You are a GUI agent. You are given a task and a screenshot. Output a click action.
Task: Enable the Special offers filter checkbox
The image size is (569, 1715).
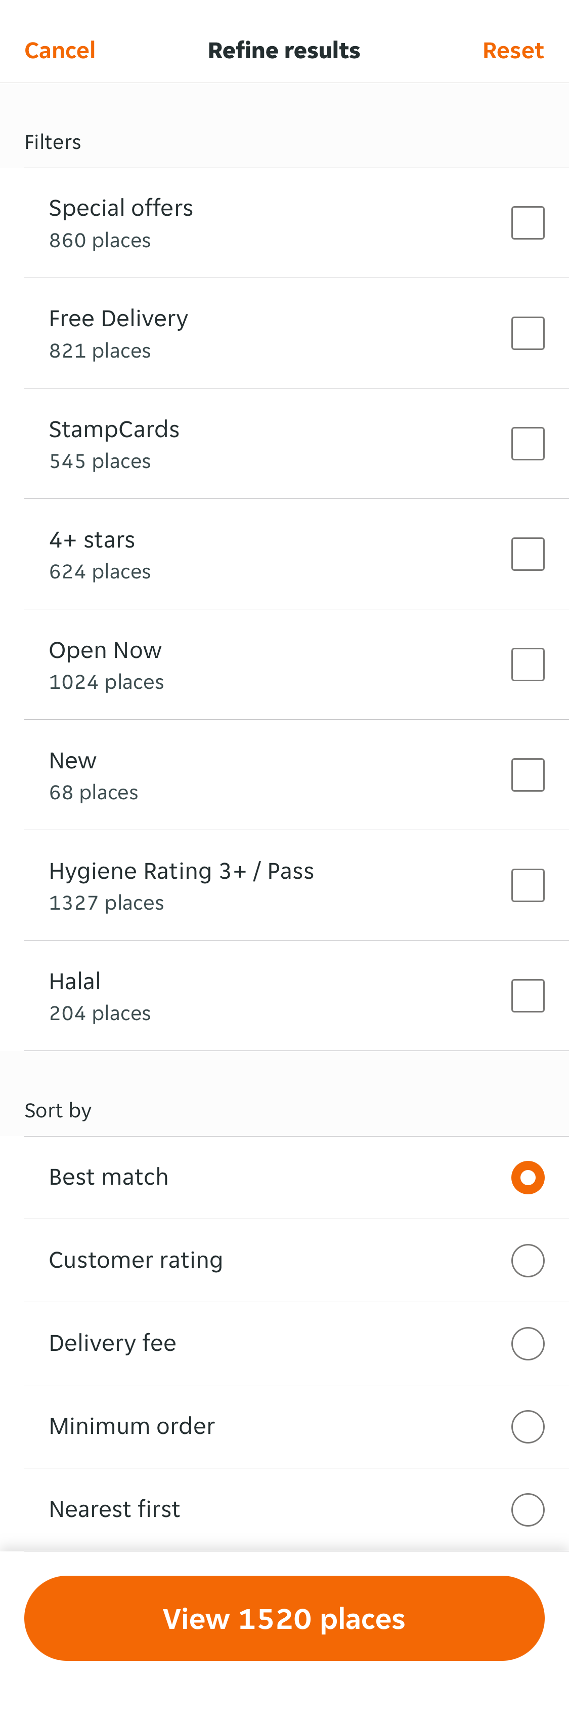click(527, 222)
